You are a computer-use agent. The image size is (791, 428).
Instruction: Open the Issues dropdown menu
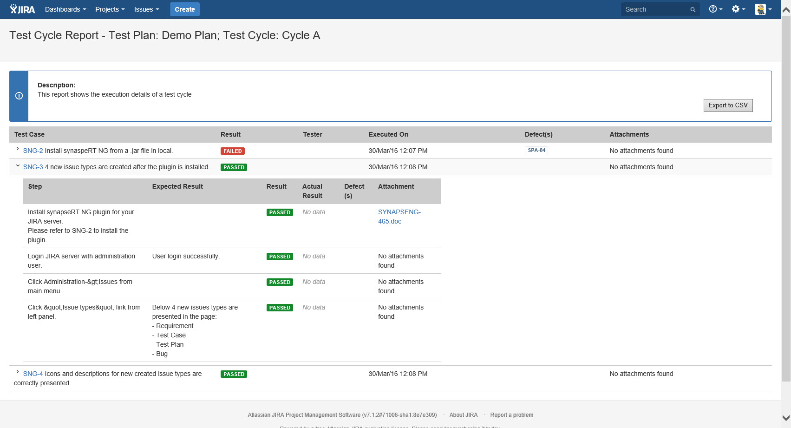[146, 9]
